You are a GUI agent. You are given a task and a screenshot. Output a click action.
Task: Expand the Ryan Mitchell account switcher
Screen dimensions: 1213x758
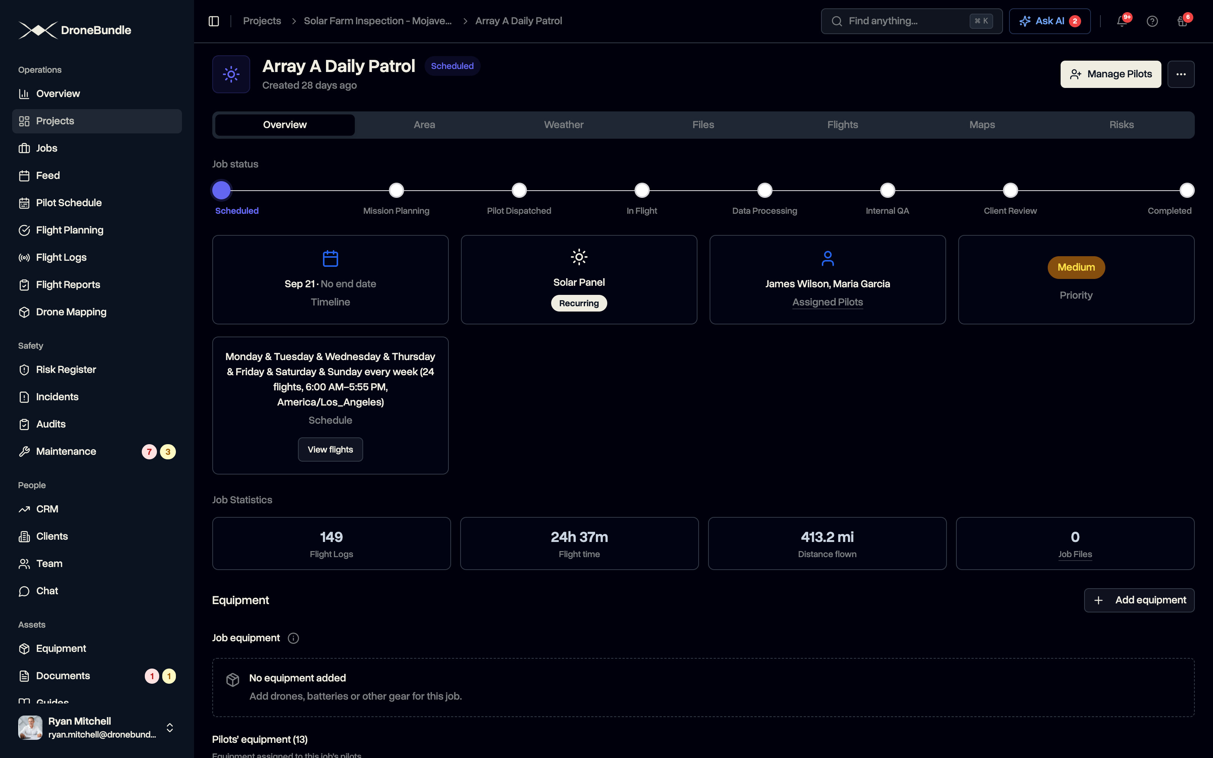169,727
